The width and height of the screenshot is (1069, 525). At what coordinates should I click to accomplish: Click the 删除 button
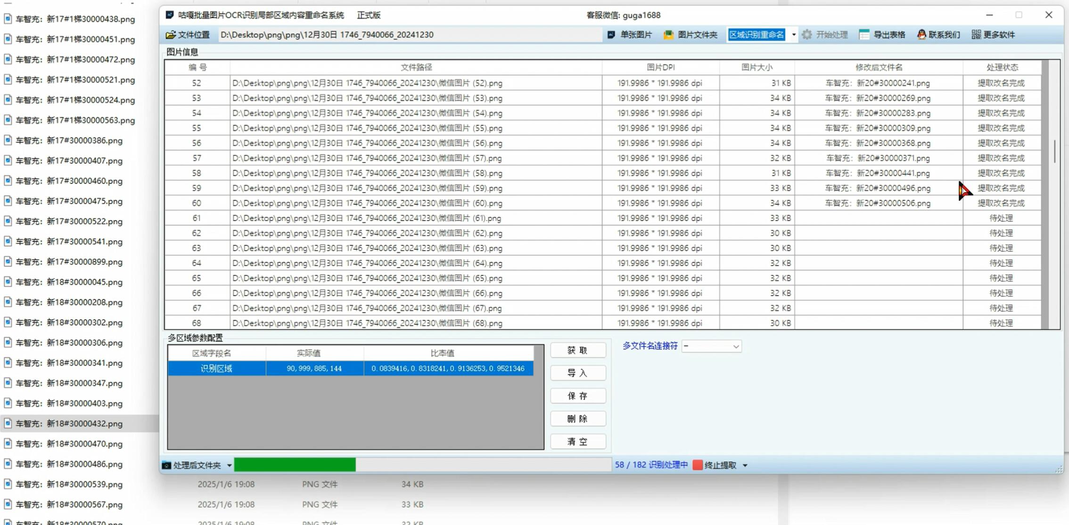click(x=578, y=418)
